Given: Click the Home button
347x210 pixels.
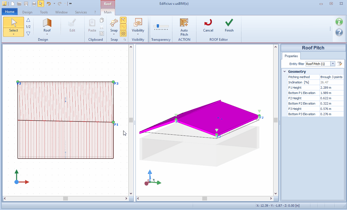Looking at the screenshot, I should tap(10, 12).
